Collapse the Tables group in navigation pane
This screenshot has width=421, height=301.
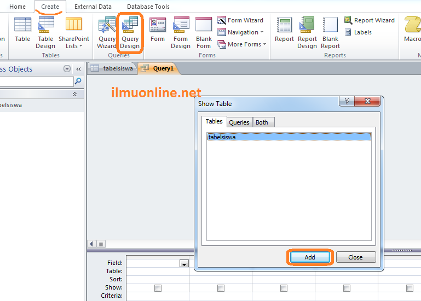click(74, 94)
